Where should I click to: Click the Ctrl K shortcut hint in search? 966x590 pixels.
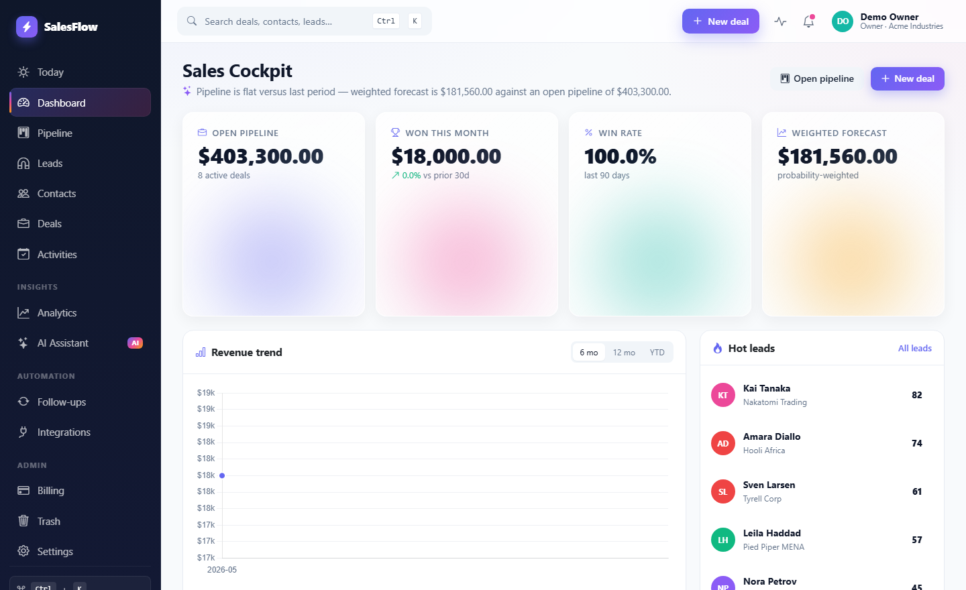click(x=397, y=21)
